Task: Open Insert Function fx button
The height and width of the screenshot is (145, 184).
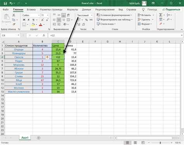Action: (44, 35)
